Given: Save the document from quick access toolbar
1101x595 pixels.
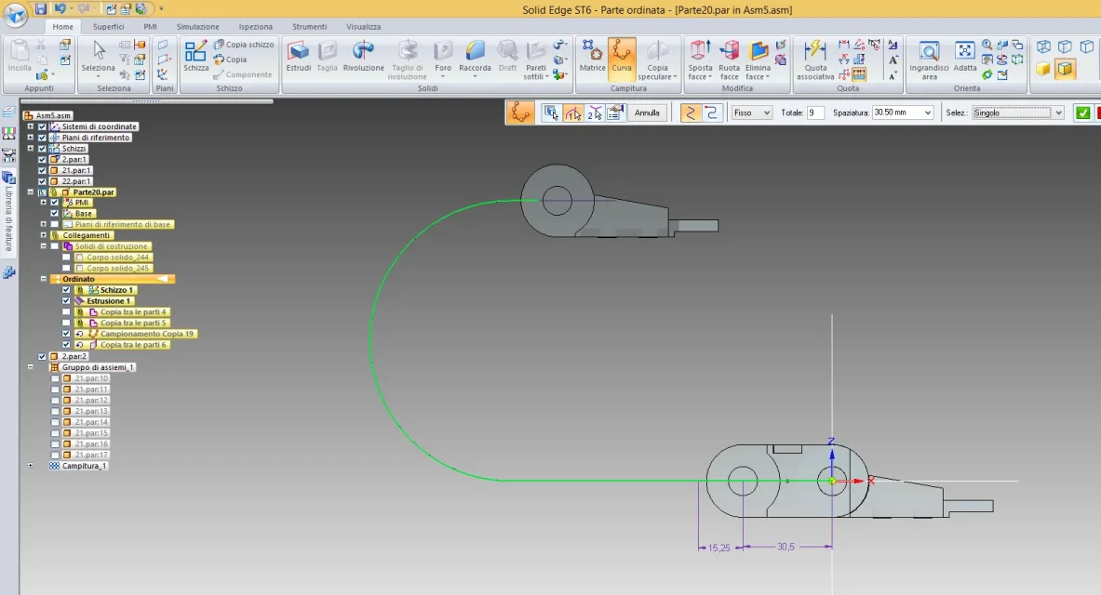Looking at the screenshot, I should pyautogui.click(x=41, y=9).
